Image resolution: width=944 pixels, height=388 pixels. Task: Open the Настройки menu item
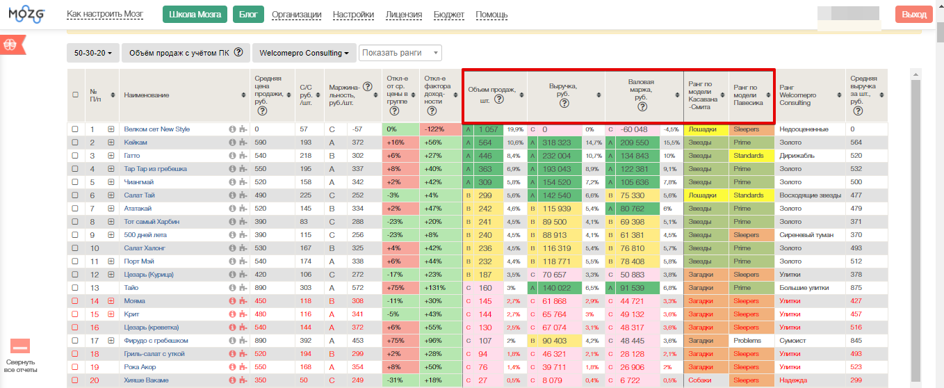[353, 15]
